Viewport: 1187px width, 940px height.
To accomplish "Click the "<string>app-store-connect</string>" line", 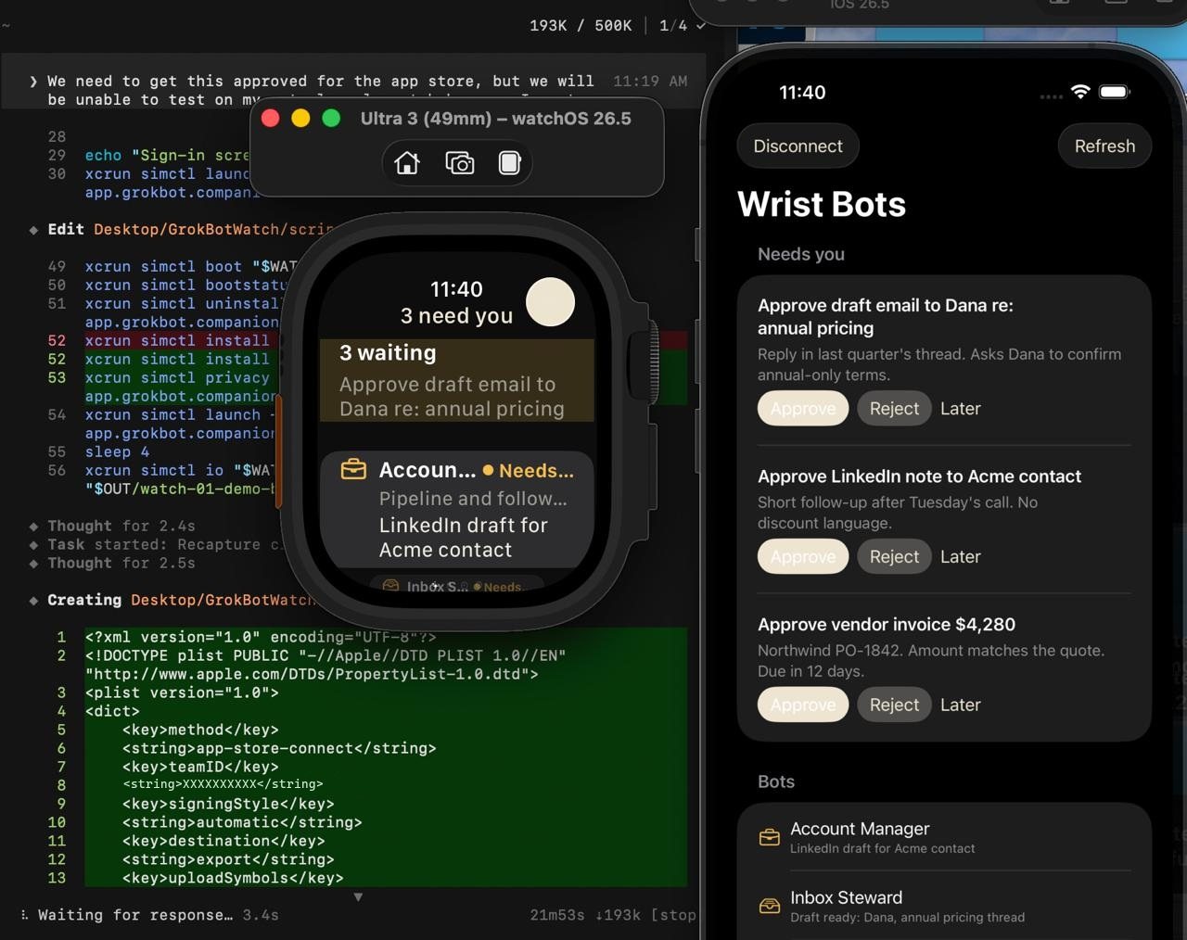I will (279, 748).
